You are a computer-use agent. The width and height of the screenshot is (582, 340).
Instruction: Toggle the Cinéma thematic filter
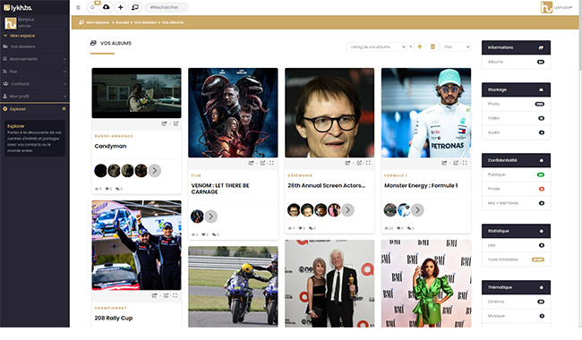[541, 302]
